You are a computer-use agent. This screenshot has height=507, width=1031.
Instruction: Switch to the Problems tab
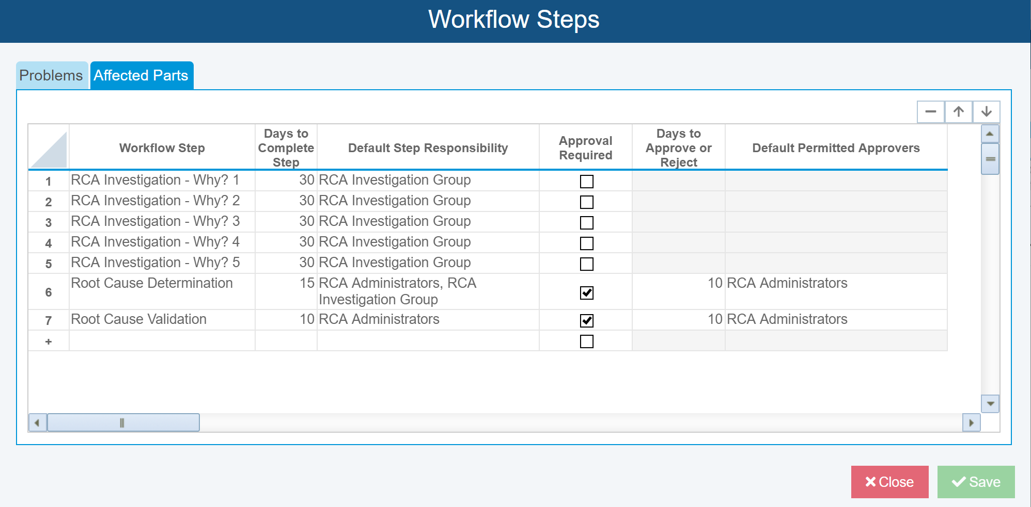(51, 75)
